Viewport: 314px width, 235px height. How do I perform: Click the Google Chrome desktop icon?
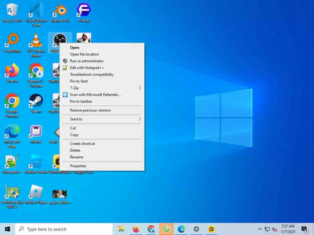coord(12,106)
